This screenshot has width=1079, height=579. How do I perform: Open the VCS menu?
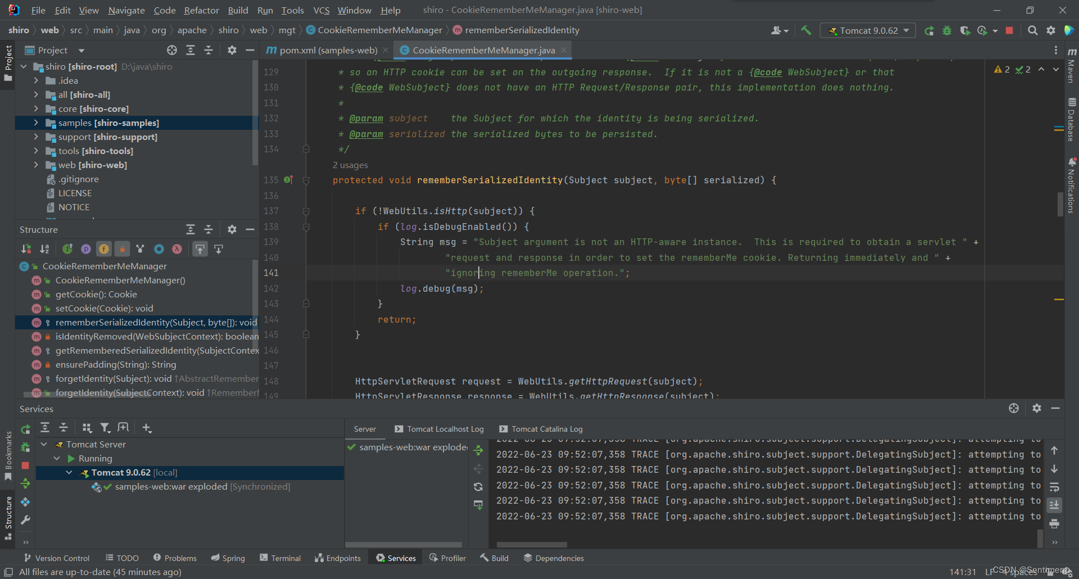point(321,10)
